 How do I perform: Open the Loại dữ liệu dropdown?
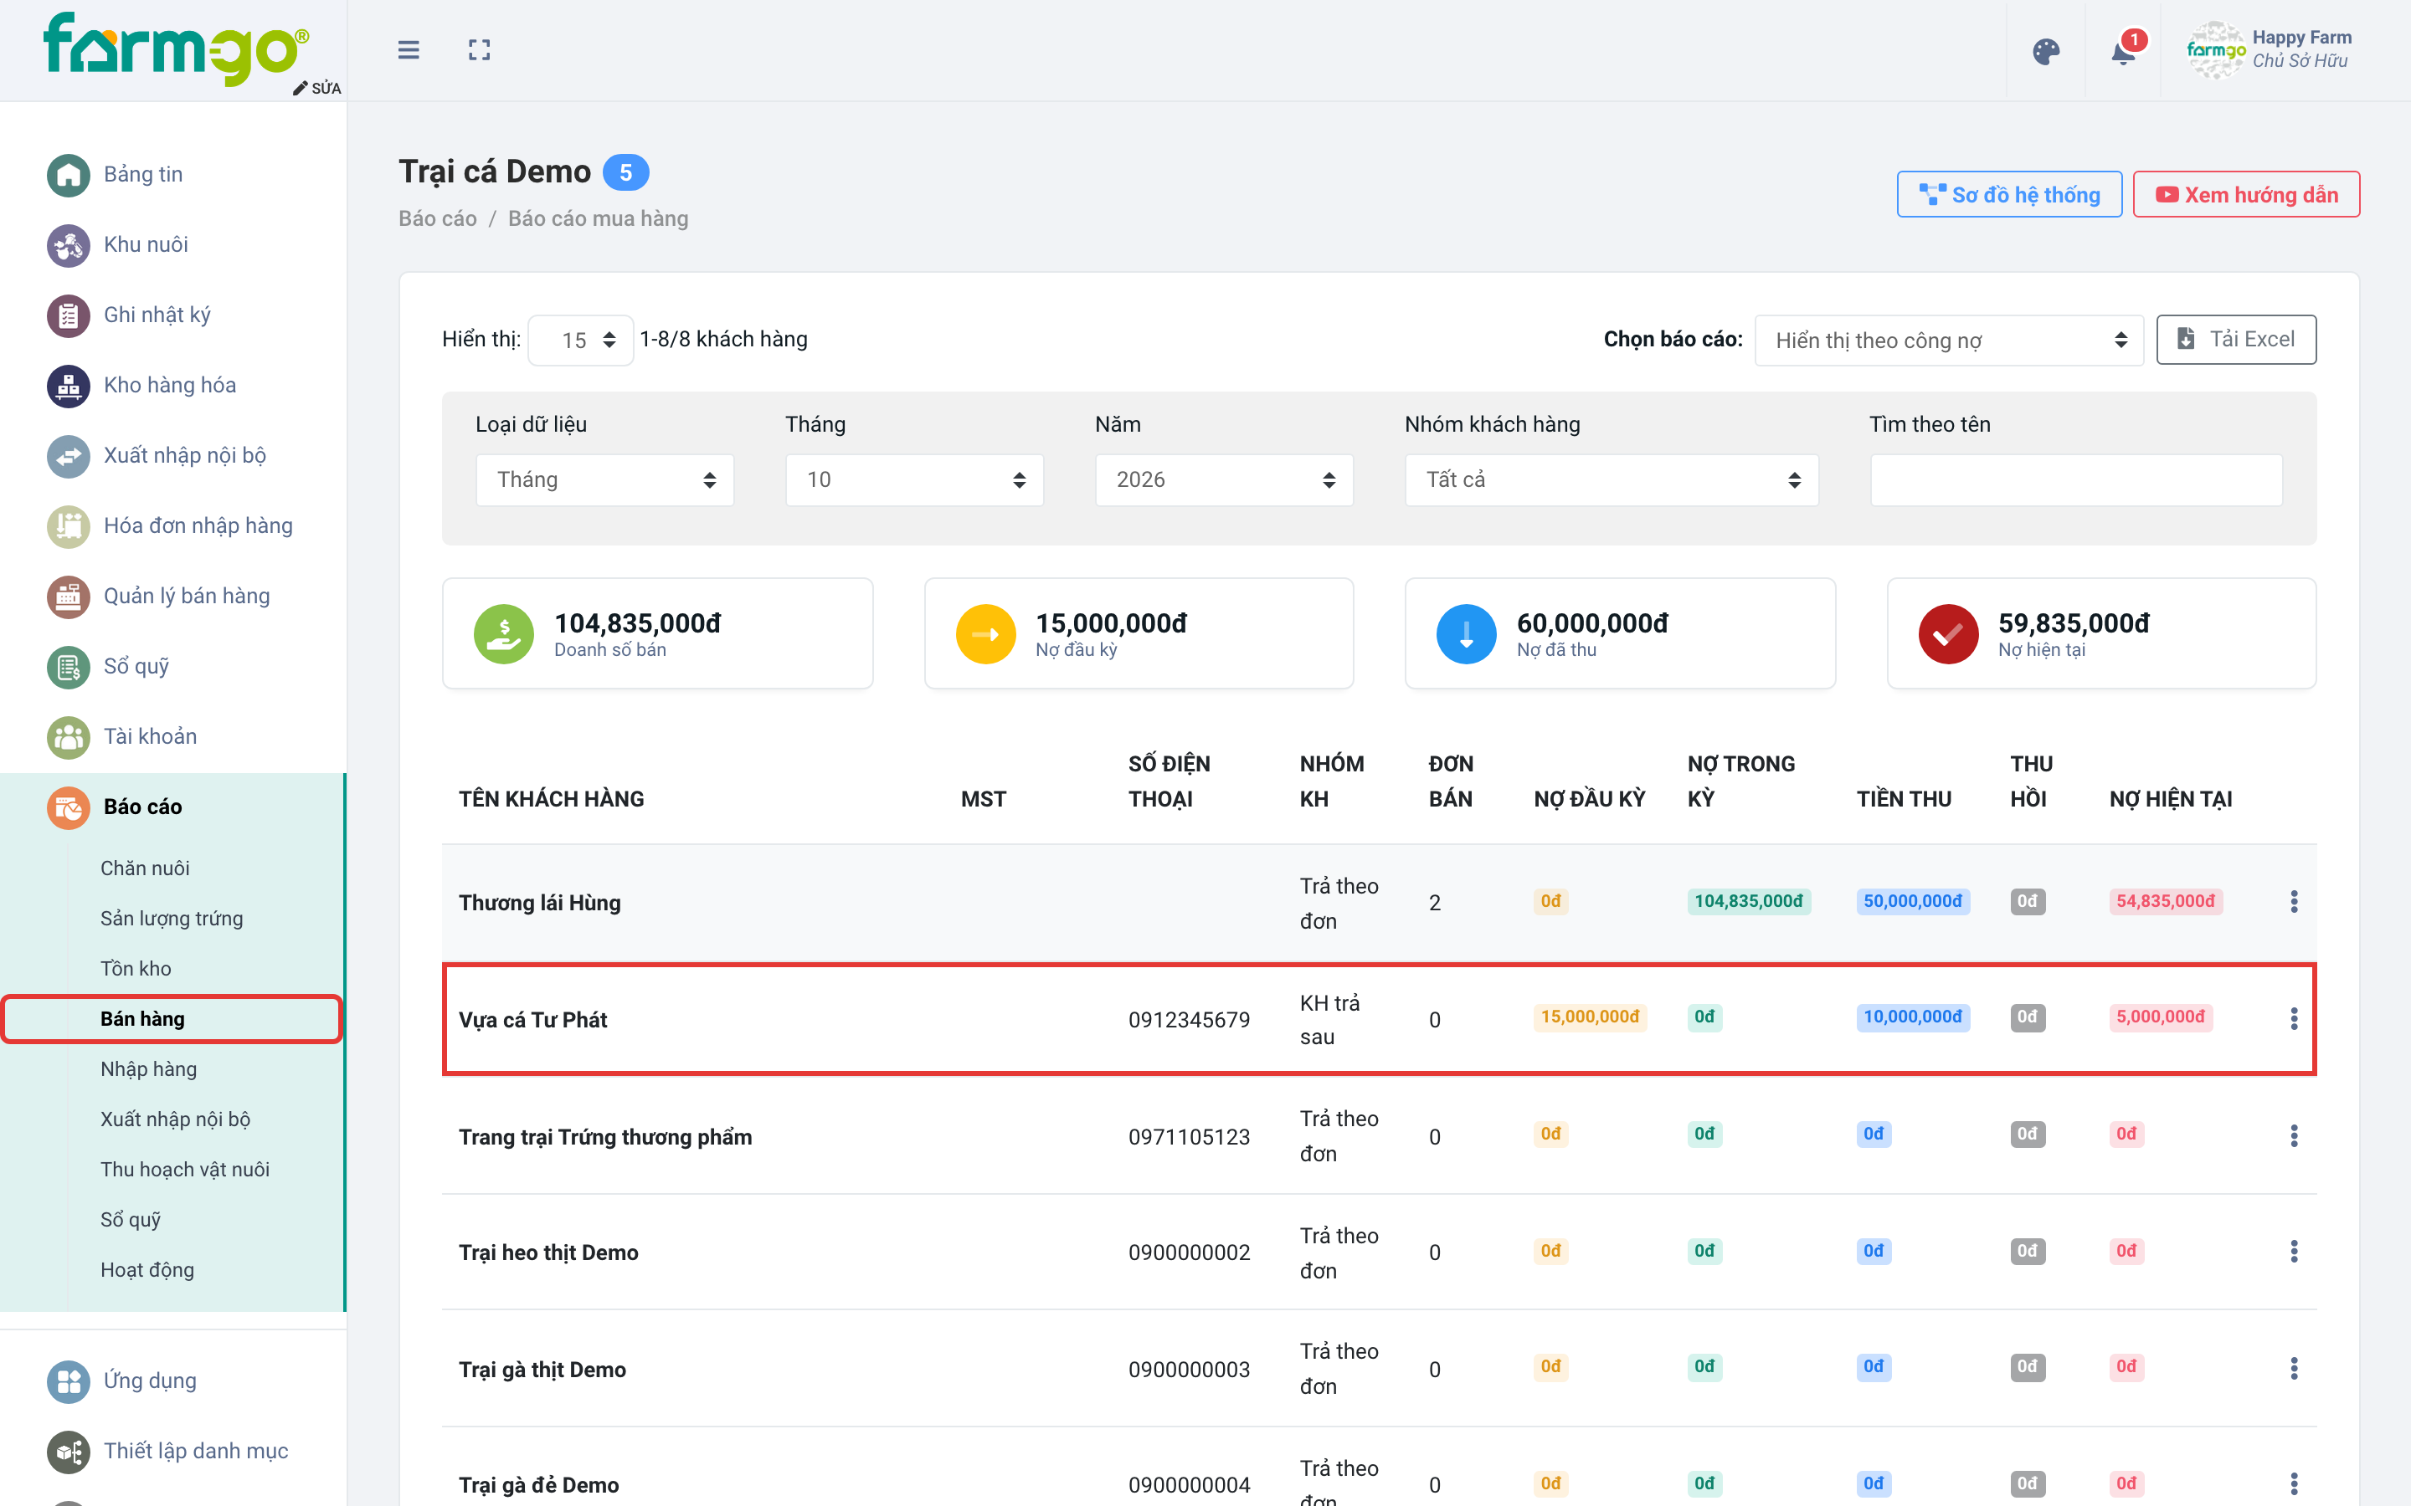click(604, 480)
